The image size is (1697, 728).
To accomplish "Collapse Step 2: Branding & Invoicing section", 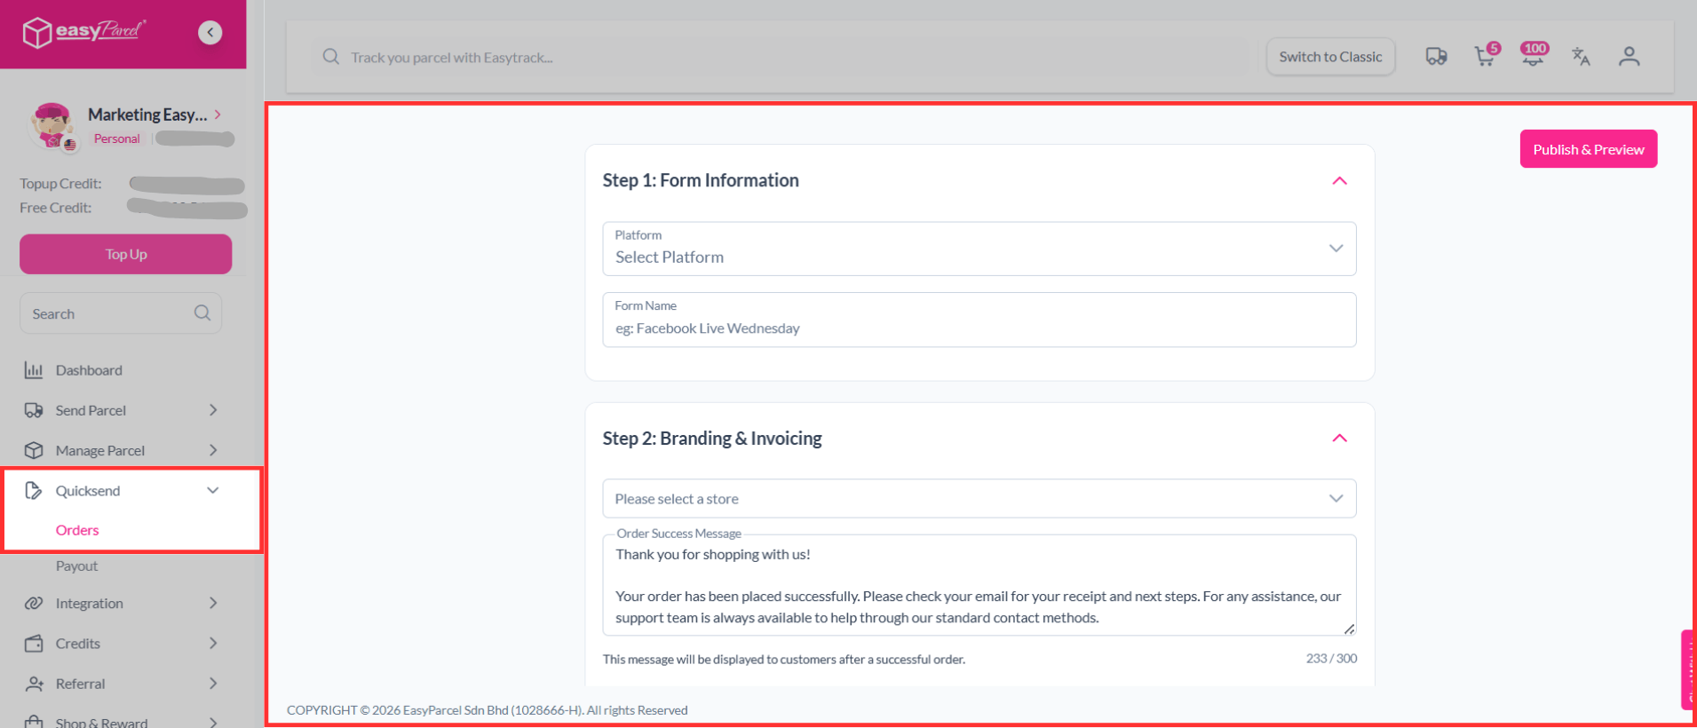I will click(1339, 439).
